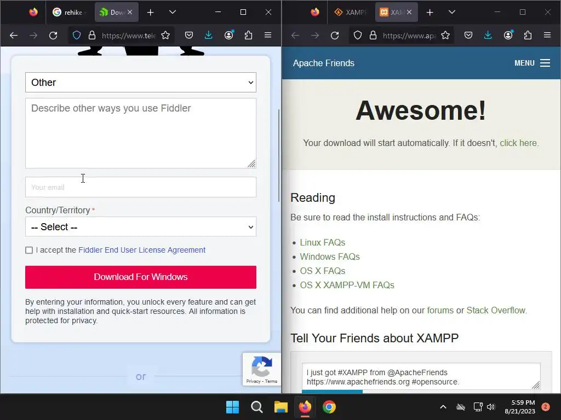
Task: Open volume speaker tray icon
Action: click(x=491, y=407)
